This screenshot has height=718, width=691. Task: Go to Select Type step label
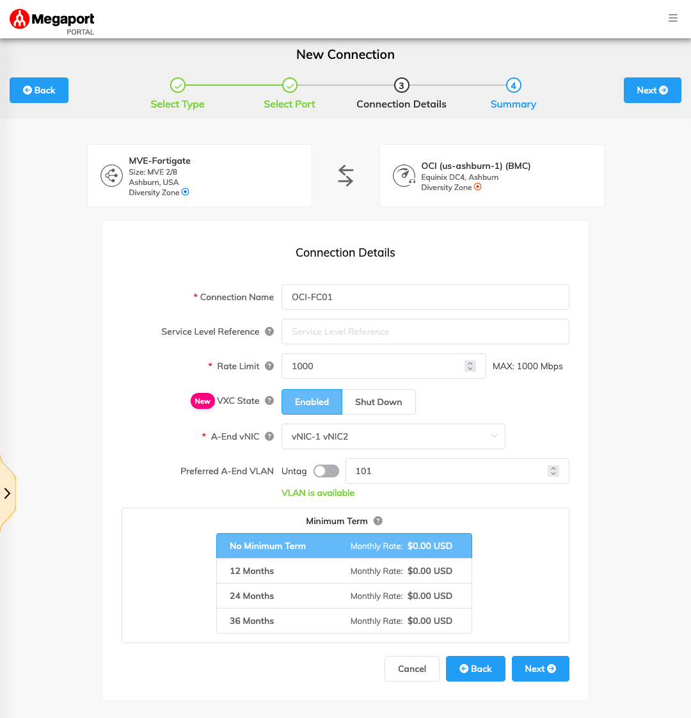[178, 104]
